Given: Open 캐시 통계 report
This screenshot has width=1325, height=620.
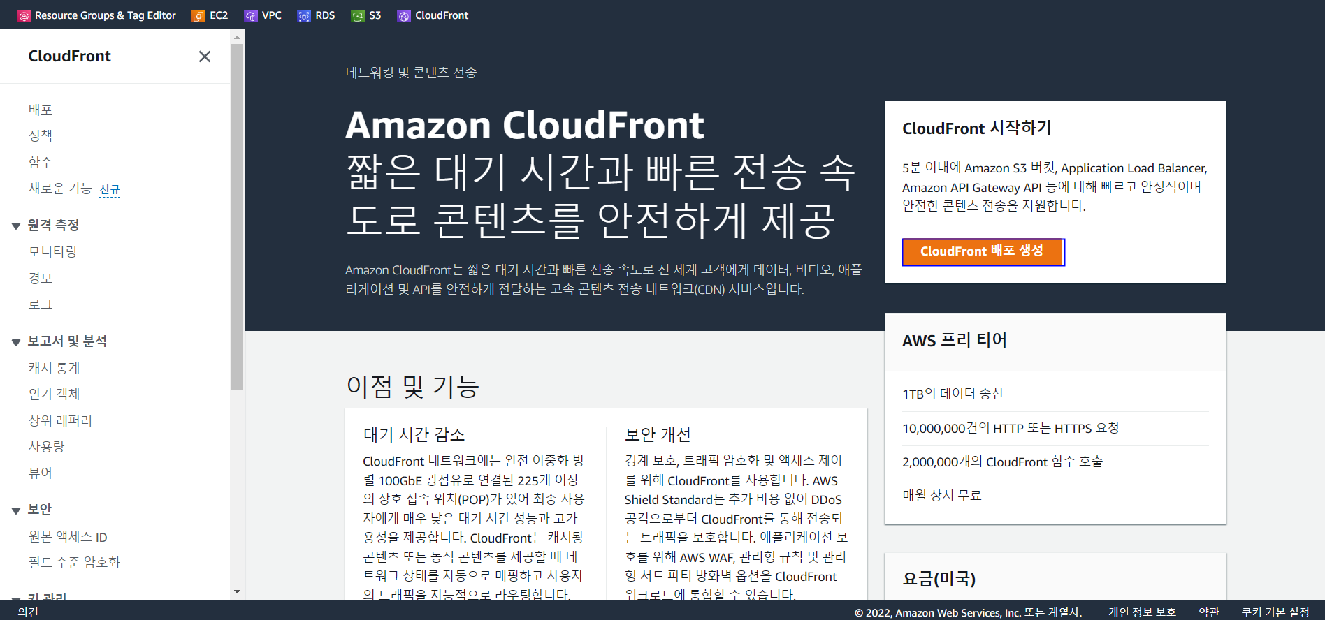Looking at the screenshot, I should point(54,368).
